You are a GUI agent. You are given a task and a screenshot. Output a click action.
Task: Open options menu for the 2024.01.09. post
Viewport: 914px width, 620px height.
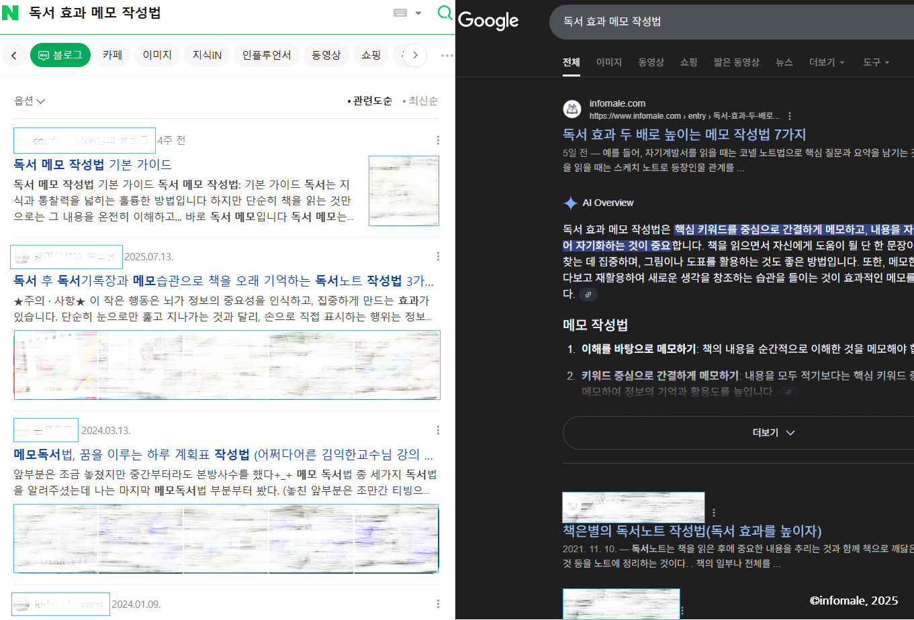coord(438,604)
